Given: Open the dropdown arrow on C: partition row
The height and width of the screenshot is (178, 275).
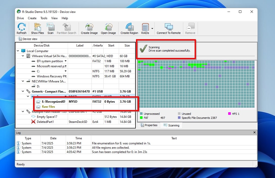Looking at the screenshot, I should [x=65, y=71].
